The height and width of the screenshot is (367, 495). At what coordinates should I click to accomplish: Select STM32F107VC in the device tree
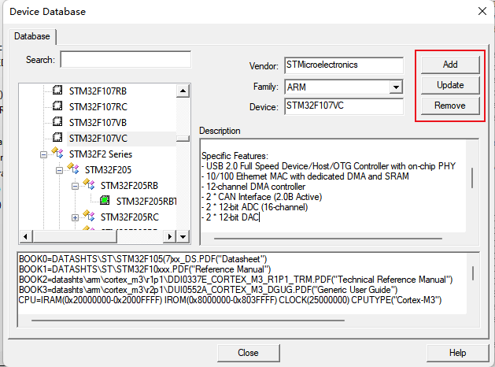pyautogui.click(x=98, y=138)
